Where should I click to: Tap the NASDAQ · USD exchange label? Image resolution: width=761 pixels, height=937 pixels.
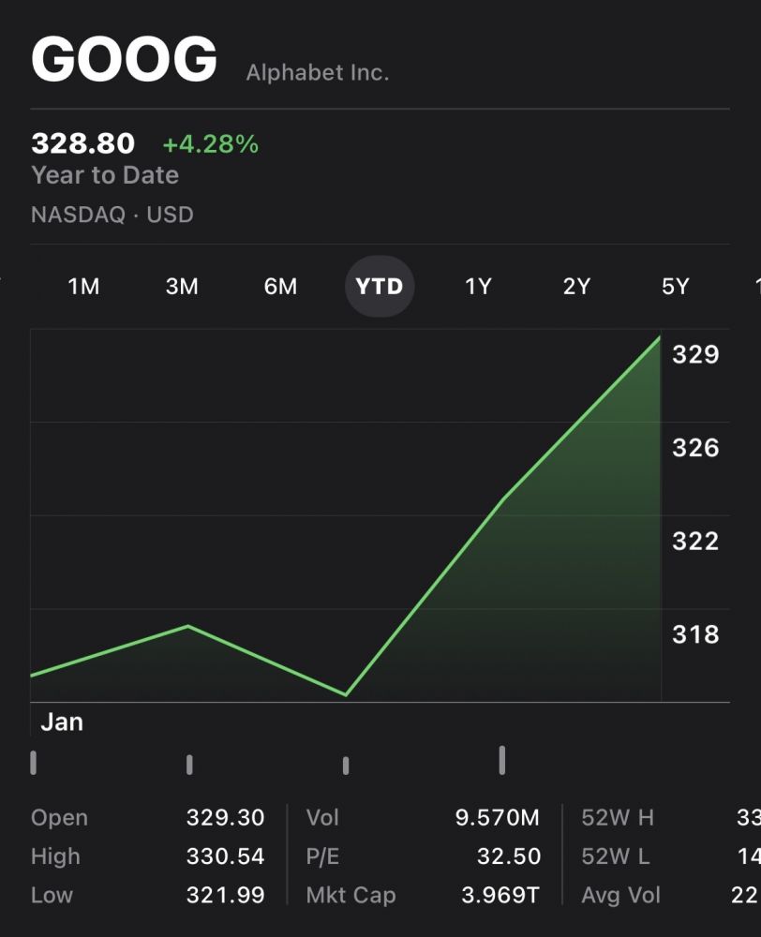(112, 215)
